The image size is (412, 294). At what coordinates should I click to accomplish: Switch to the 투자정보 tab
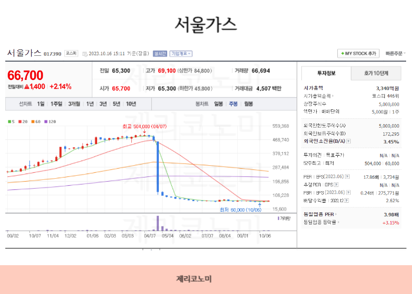point(326,73)
